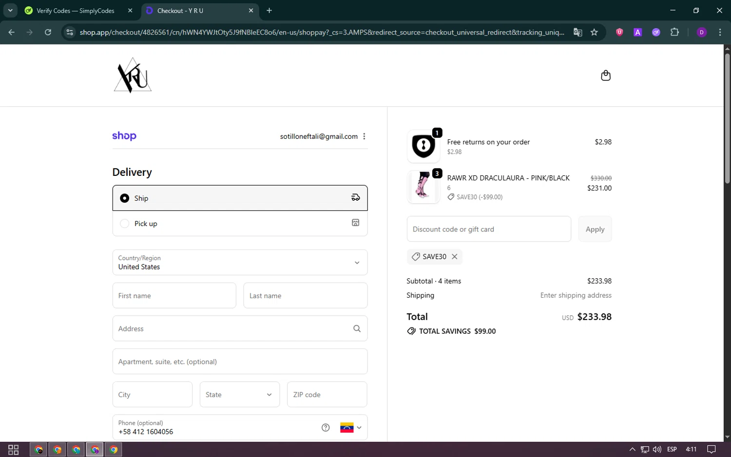Click the Discount code or gift card field
This screenshot has height=457, width=731.
click(x=489, y=229)
